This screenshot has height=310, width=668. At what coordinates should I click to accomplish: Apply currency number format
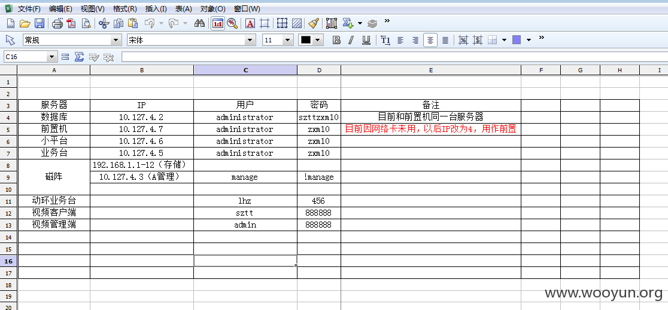478,40
